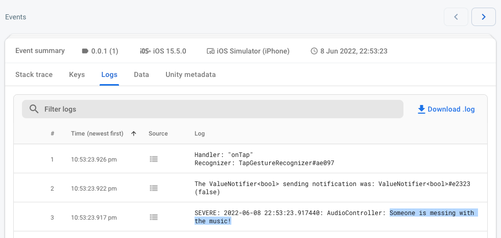Focus the Filter logs search field
Screen dimensions: 501x238
tap(212, 109)
